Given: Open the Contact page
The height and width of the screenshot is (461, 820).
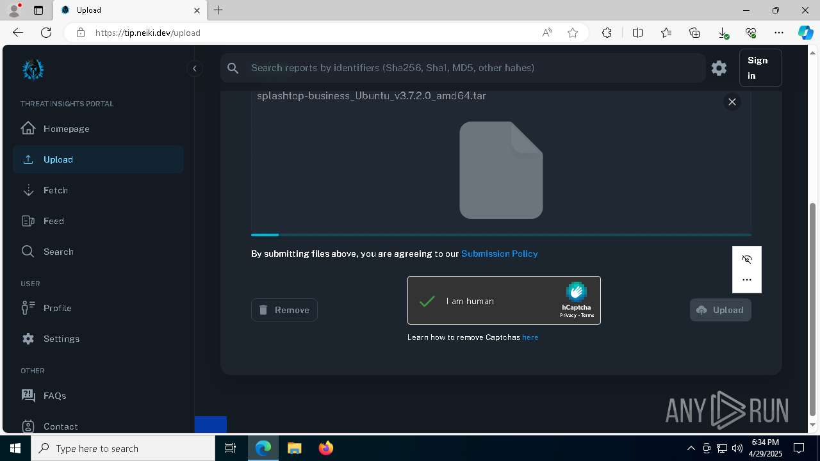Looking at the screenshot, I should pos(98,426).
